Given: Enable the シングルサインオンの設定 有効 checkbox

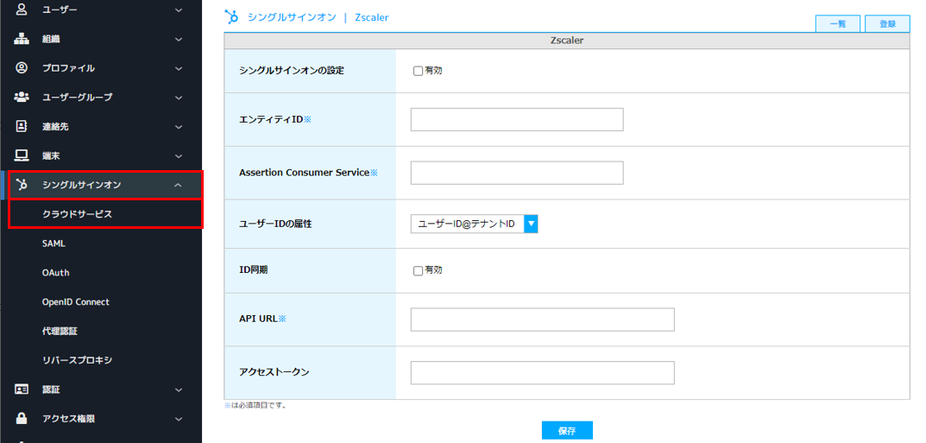Looking at the screenshot, I should (x=418, y=71).
